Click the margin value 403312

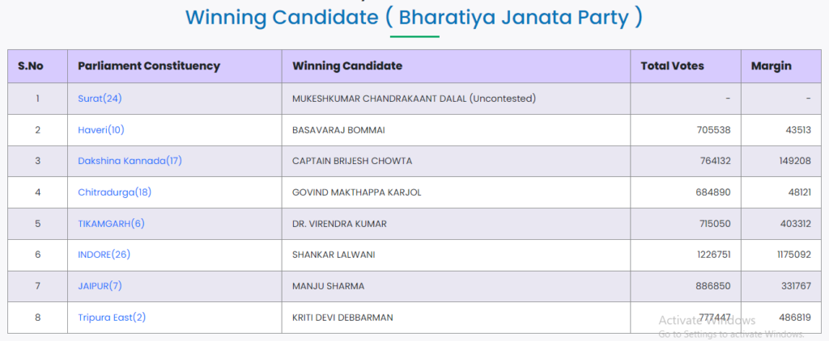[790, 223]
